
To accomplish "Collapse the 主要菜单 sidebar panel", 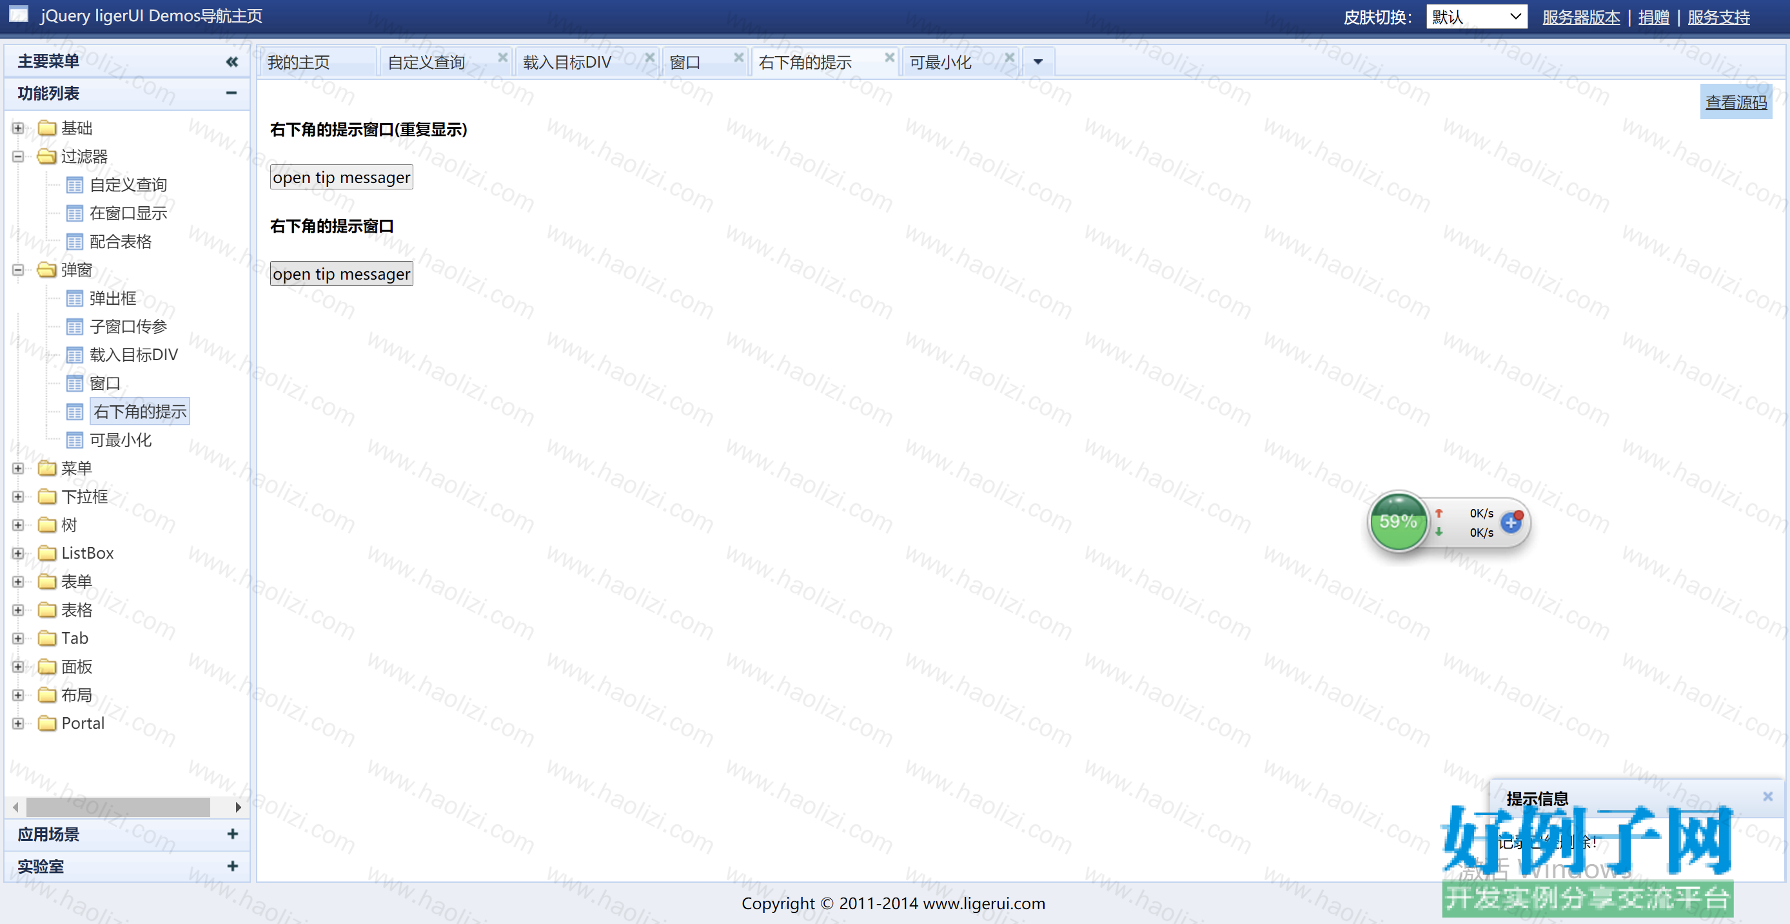I will (231, 62).
